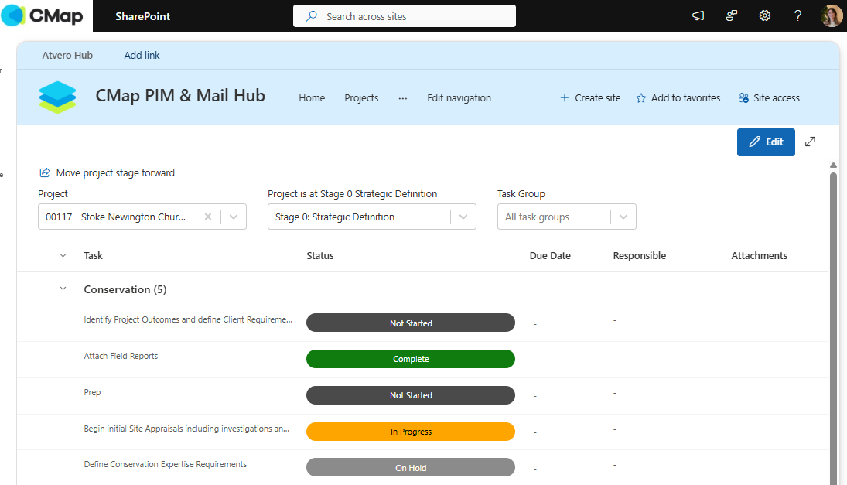Click the Responsible column header

pyautogui.click(x=639, y=255)
